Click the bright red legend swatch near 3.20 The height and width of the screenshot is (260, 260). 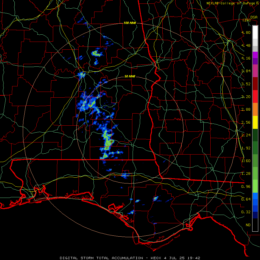pyautogui.click(x=255, y=96)
